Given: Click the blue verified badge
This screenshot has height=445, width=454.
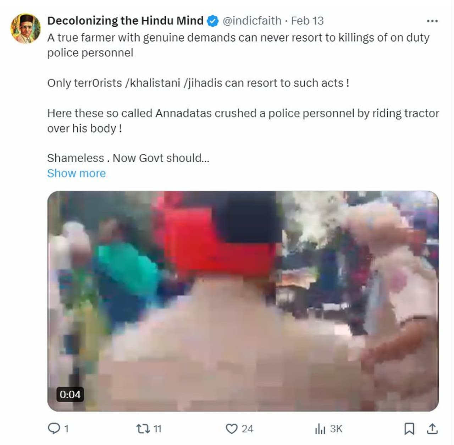Looking at the screenshot, I should coord(212,21).
